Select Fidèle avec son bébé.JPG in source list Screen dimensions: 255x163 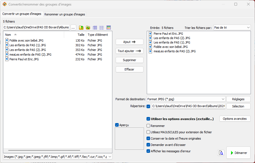pyautogui.click(x=26, y=40)
